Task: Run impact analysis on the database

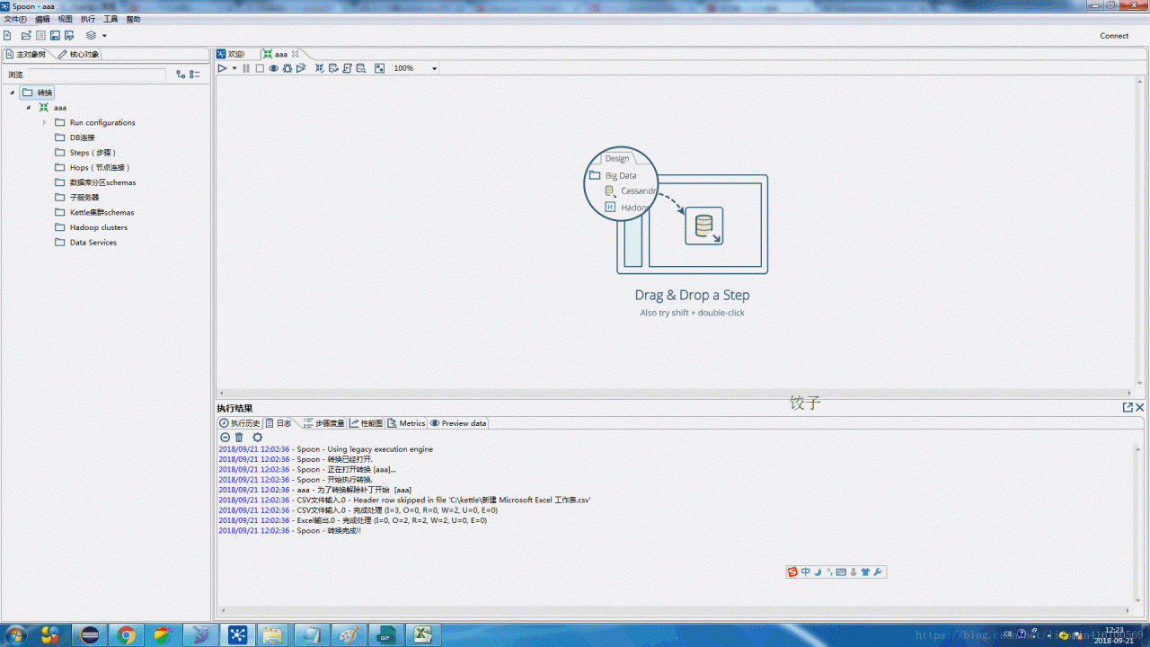Action: click(333, 68)
